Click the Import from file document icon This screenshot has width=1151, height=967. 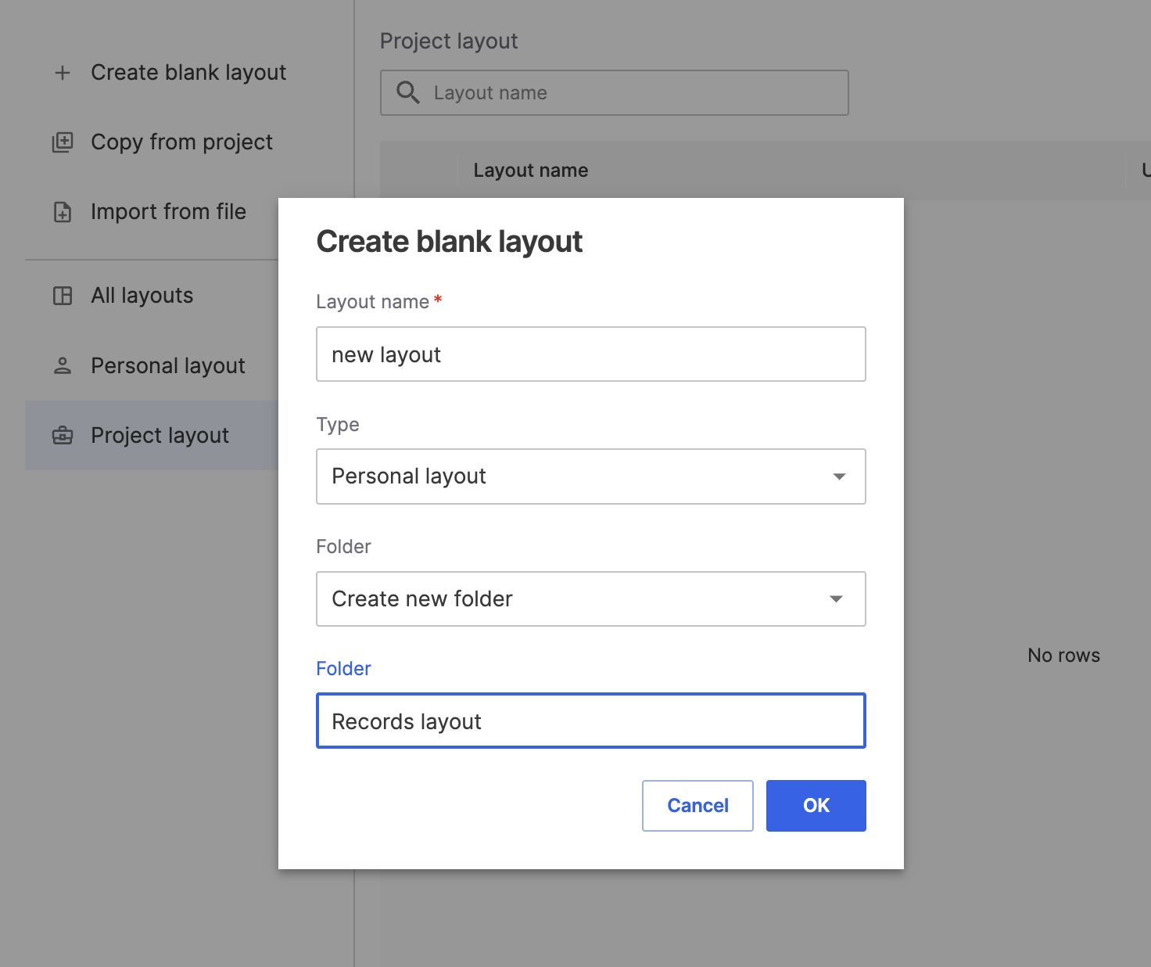coord(63,212)
